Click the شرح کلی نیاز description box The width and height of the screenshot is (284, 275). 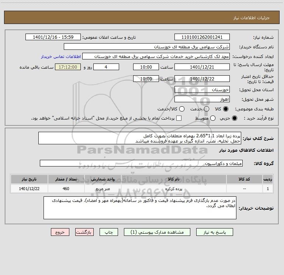140,138
